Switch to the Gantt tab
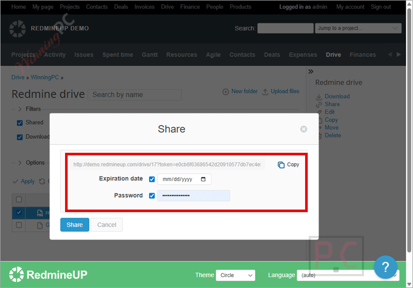This screenshot has height=288, width=413. coord(150,55)
